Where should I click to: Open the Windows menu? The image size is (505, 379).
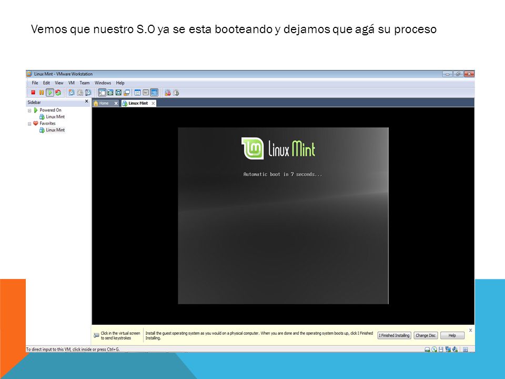click(103, 83)
